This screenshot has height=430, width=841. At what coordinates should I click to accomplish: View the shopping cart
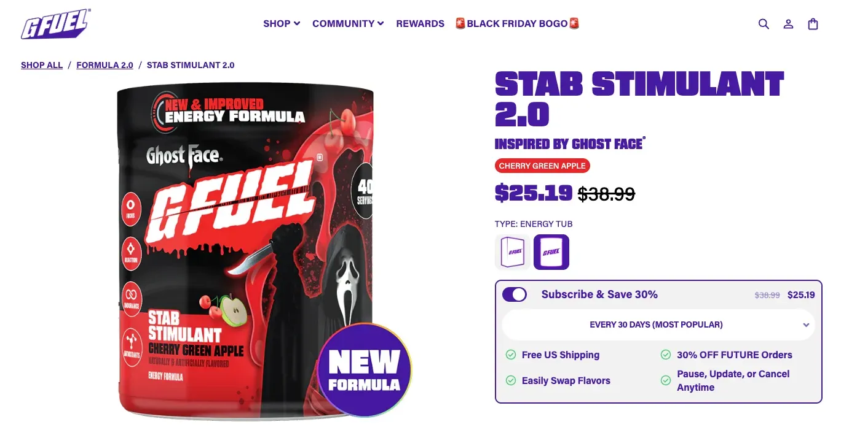(813, 23)
